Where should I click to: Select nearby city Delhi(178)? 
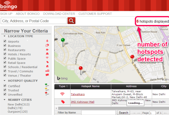point(15,108)
